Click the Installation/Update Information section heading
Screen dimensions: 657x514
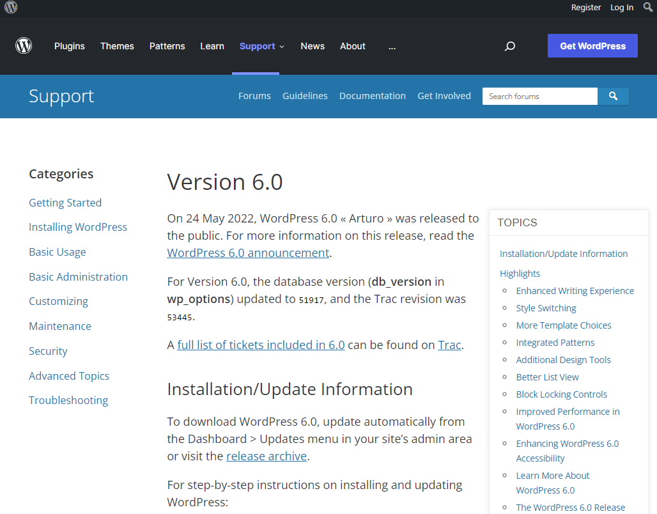[x=290, y=389]
